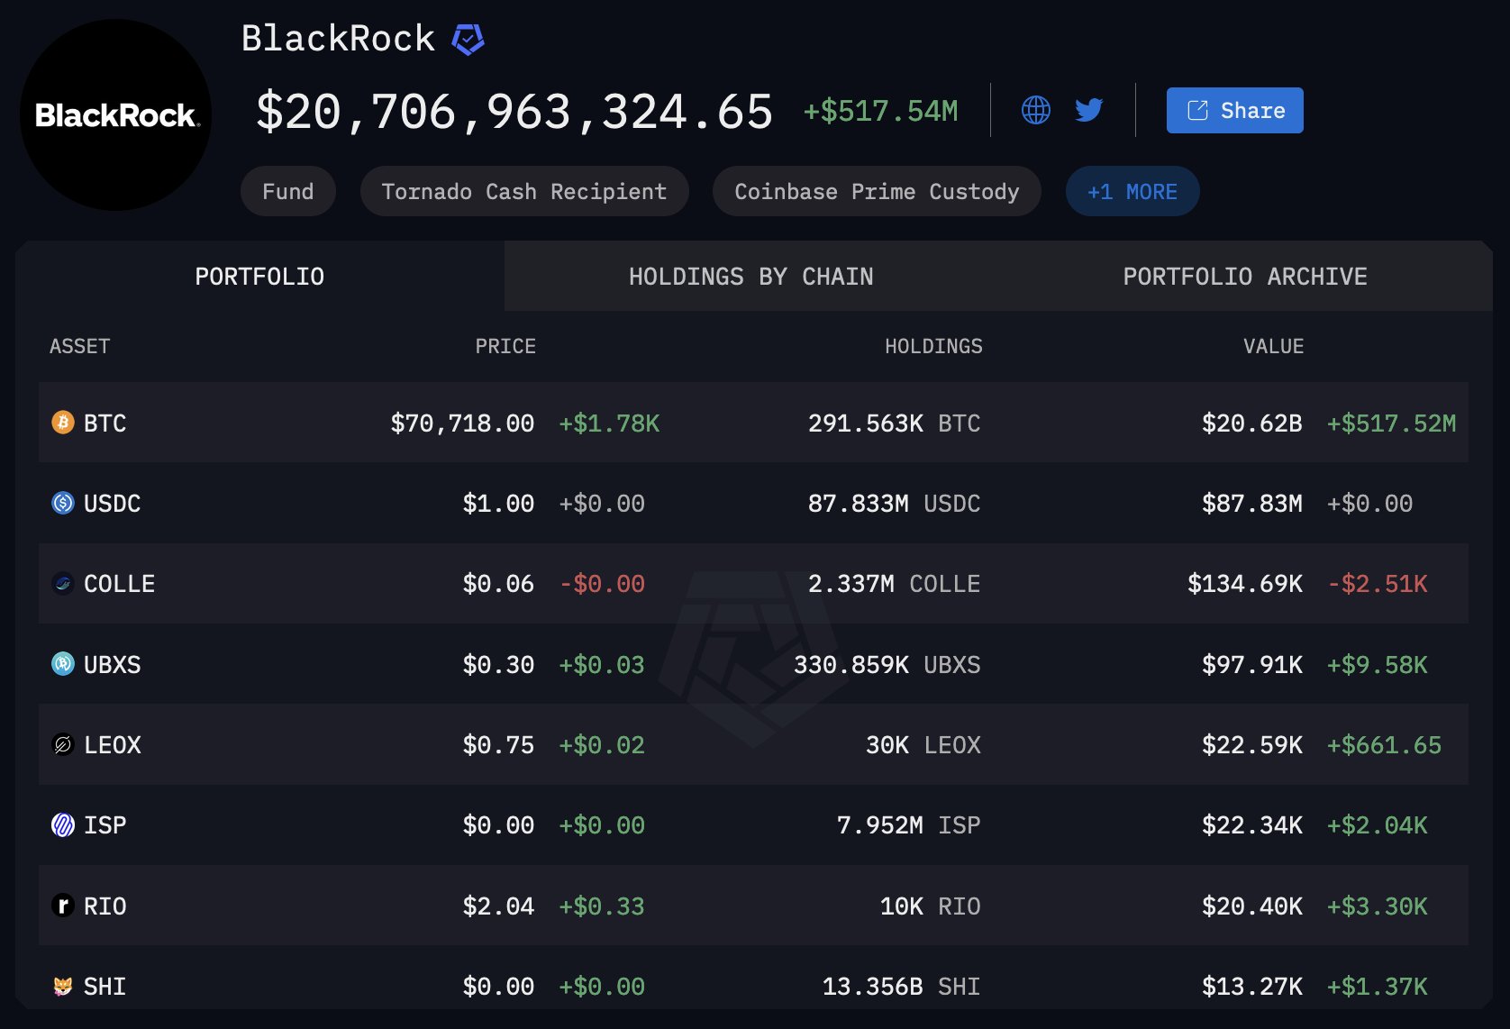
Task: Click the Share button
Action: click(1234, 110)
